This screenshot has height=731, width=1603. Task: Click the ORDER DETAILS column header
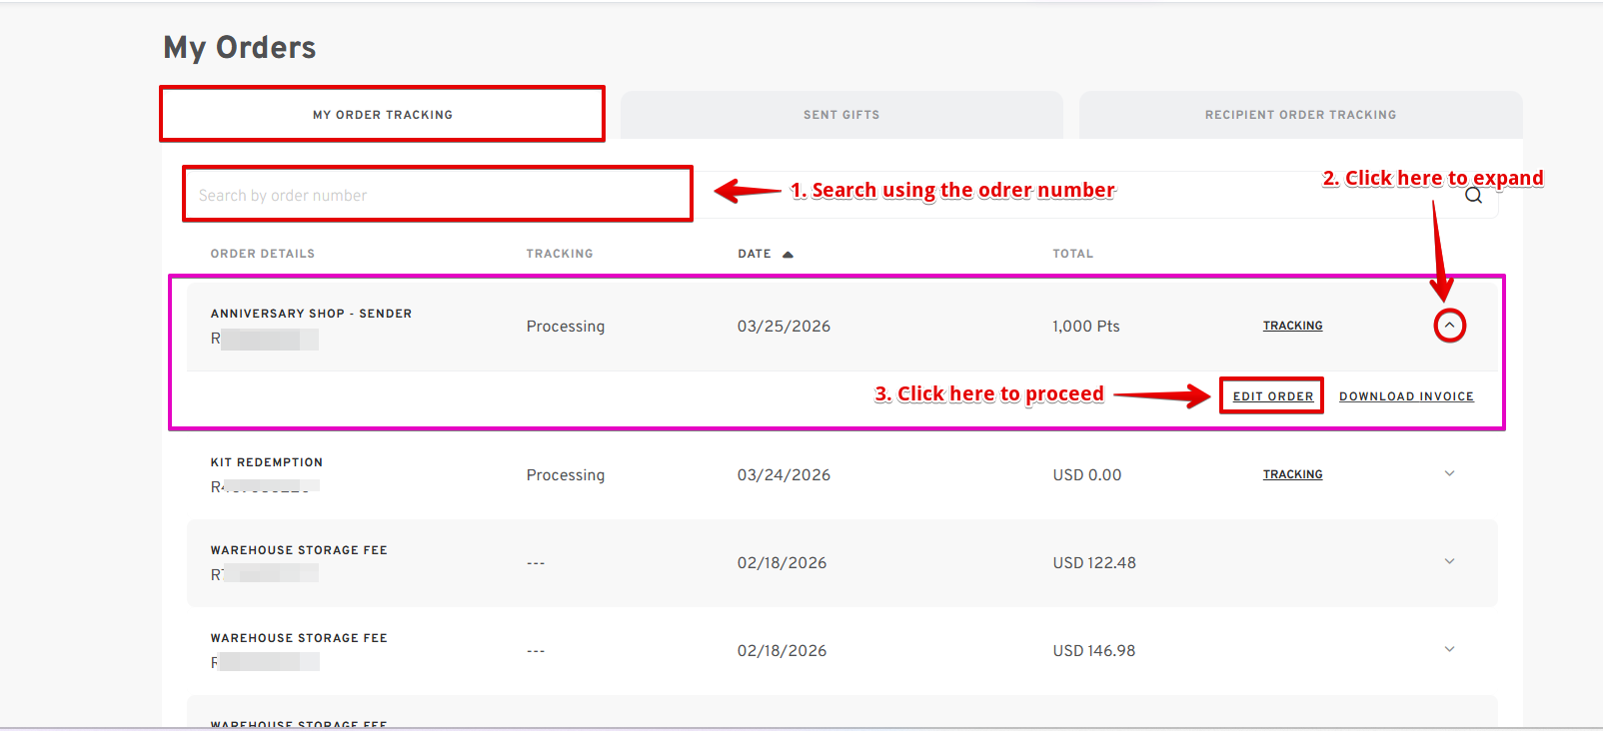[x=263, y=255]
